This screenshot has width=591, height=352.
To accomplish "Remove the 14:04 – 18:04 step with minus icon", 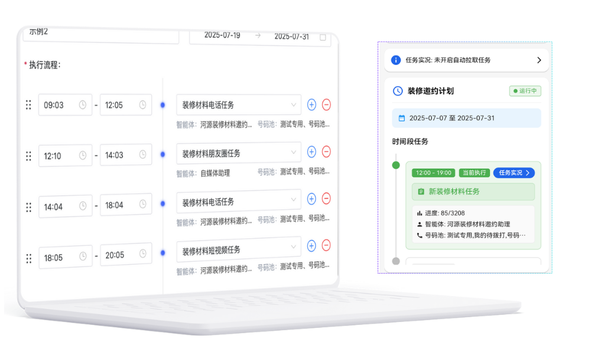I will 326,199.
